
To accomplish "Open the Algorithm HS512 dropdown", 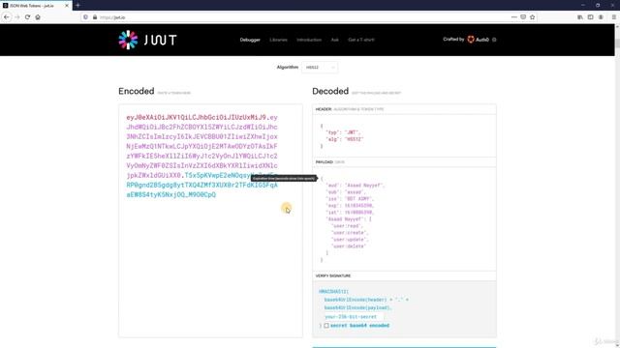I will click(x=320, y=68).
